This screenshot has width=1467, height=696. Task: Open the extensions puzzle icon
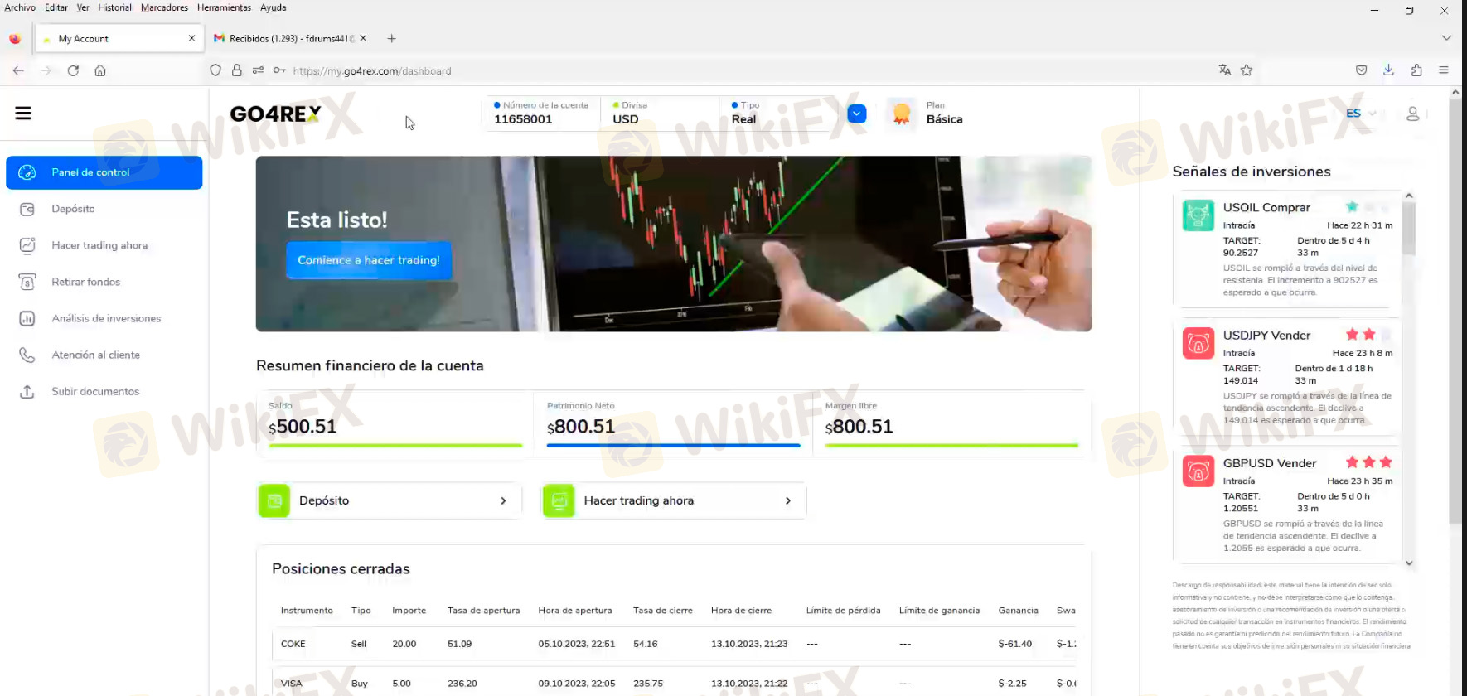(1416, 70)
